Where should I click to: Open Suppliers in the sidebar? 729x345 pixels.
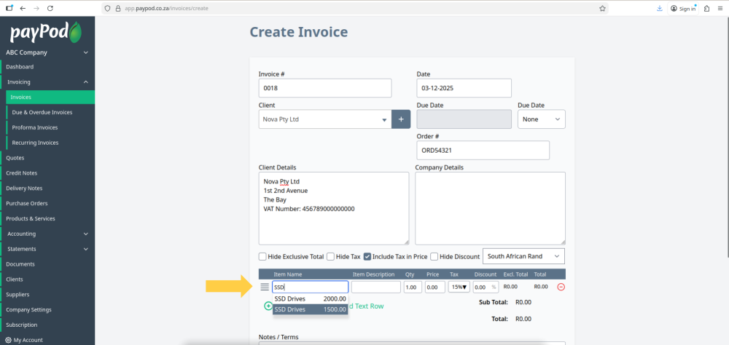17,294
